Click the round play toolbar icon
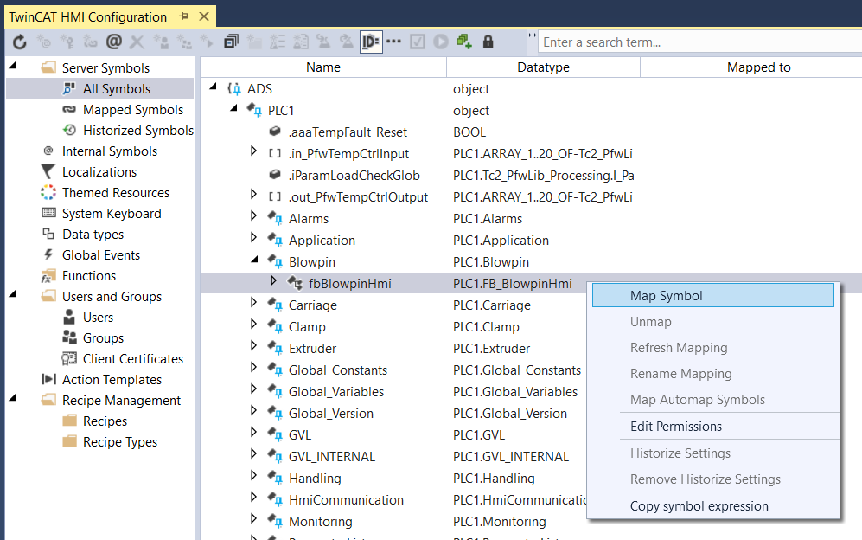Image resolution: width=862 pixels, height=540 pixels. [x=441, y=42]
